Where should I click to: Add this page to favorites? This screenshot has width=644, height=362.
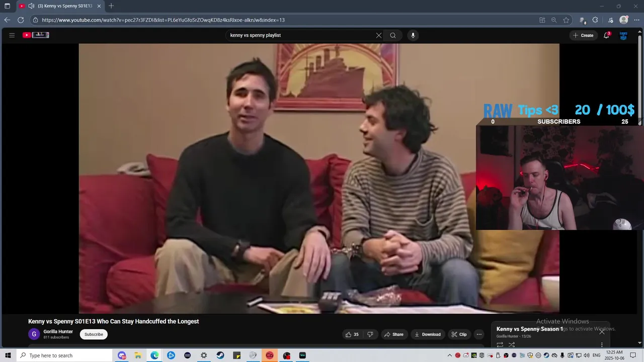click(566, 20)
